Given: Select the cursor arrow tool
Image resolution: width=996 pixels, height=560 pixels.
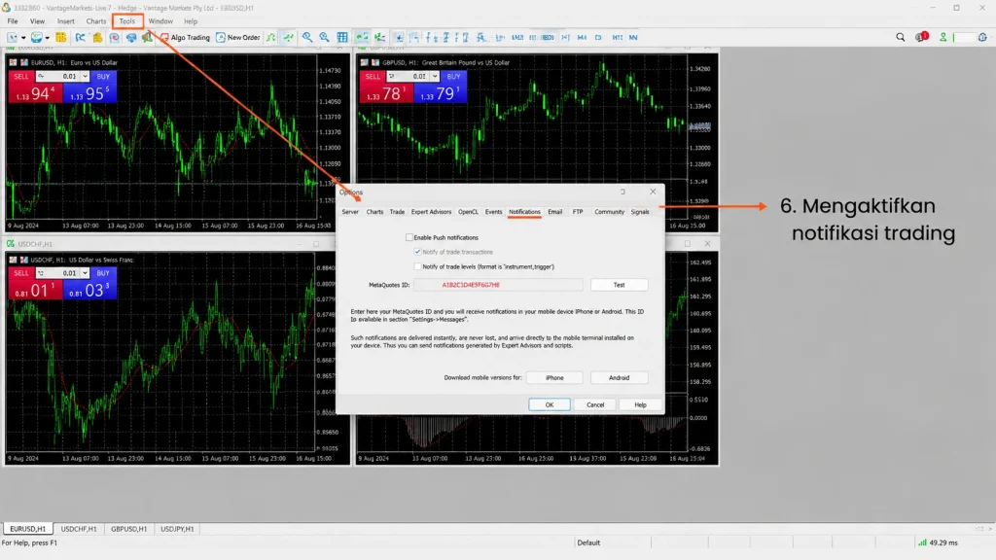Looking at the screenshot, I should point(399,38).
